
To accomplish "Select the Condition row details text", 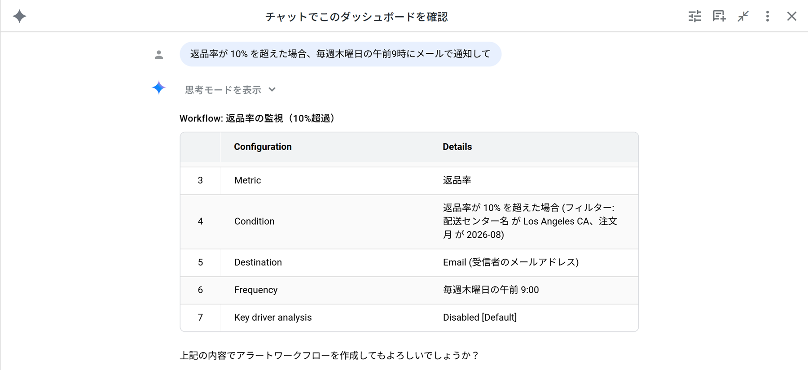I will coord(530,221).
